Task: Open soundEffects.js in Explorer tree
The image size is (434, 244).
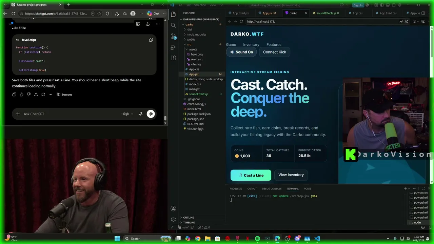Action: [x=199, y=94]
